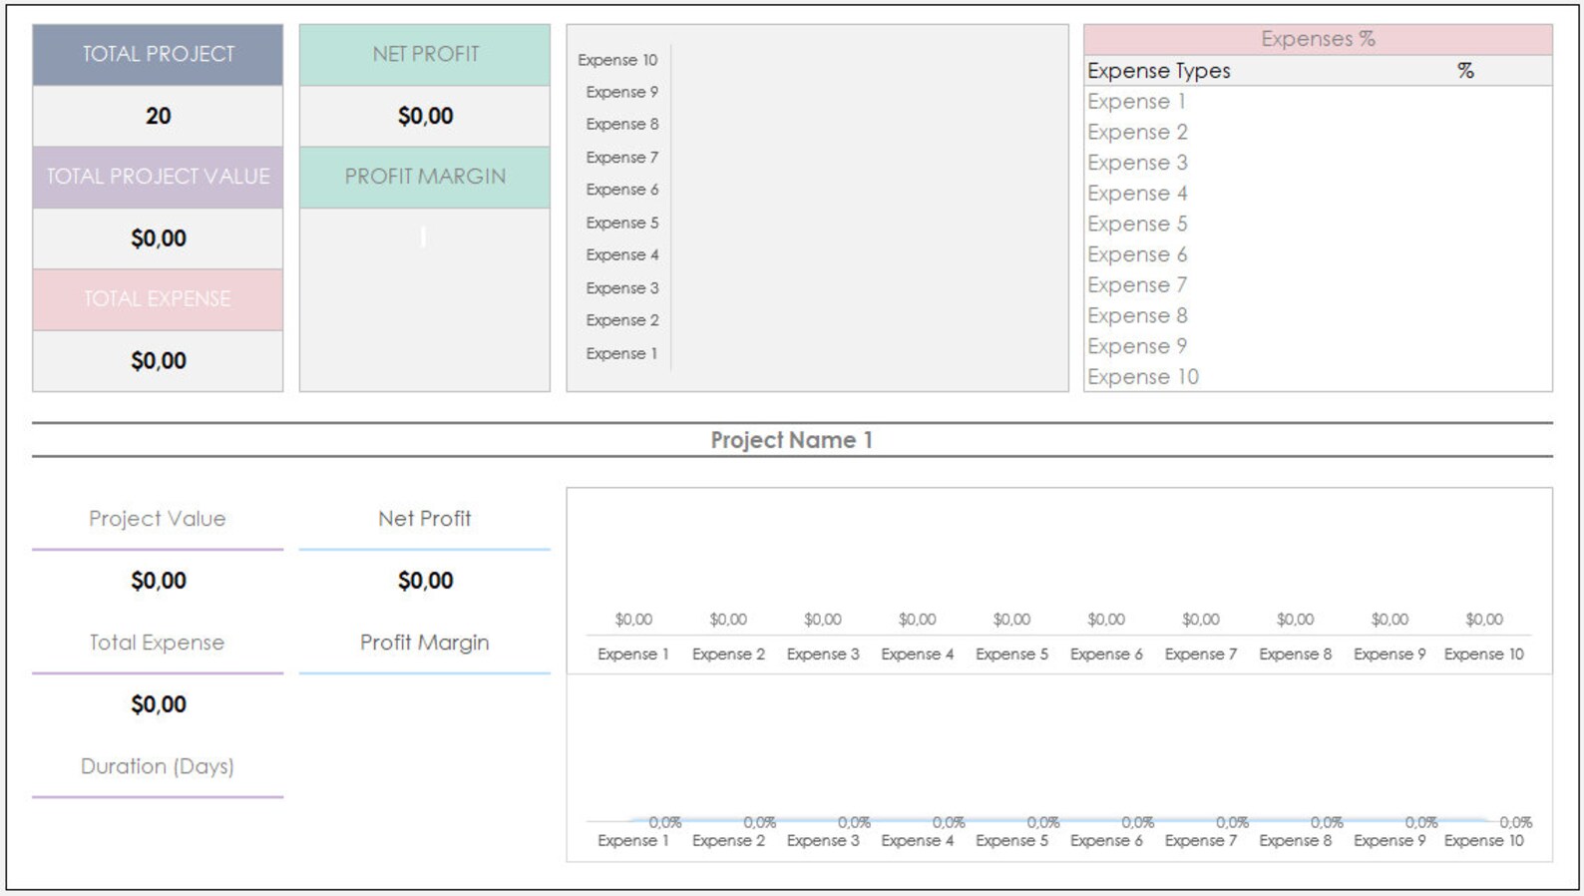The image size is (1584, 896).
Task: Click the pink Expenses % table title
Action: point(1318,40)
